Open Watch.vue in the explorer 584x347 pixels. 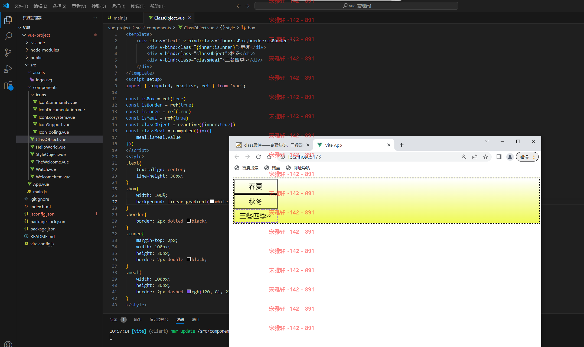tap(46, 169)
